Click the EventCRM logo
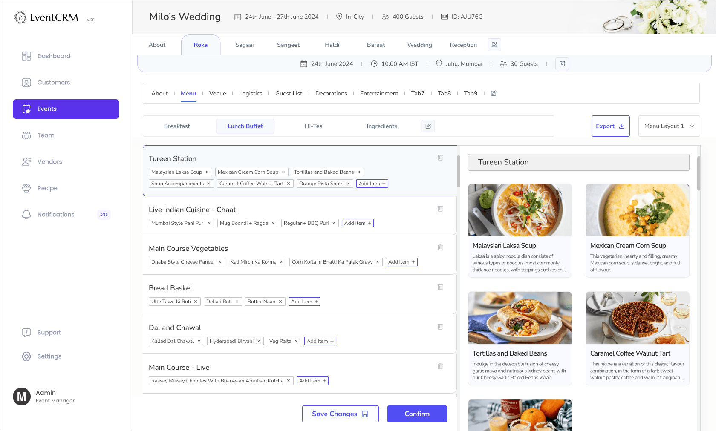The width and height of the screenshot is (716, 431). coord(46,17)
